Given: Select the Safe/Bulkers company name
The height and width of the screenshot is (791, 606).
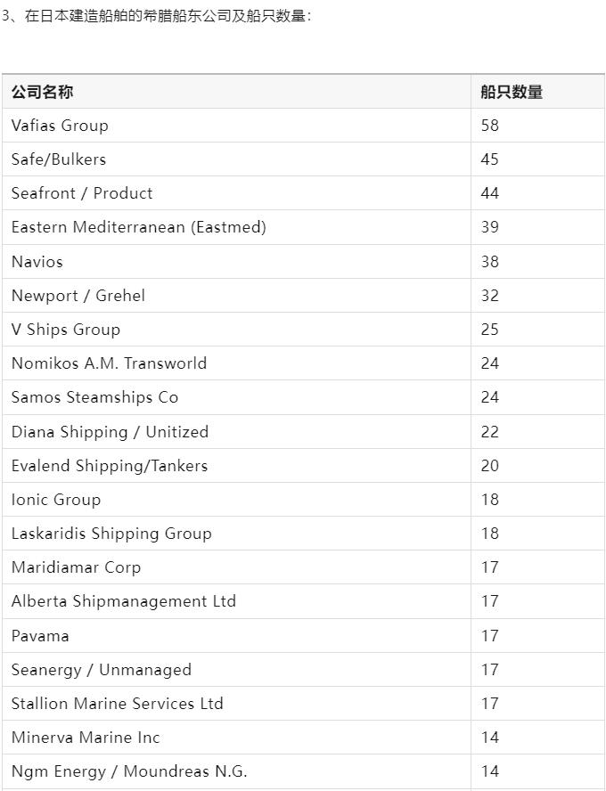Looking at the screenshot, I should click(59, 159).
